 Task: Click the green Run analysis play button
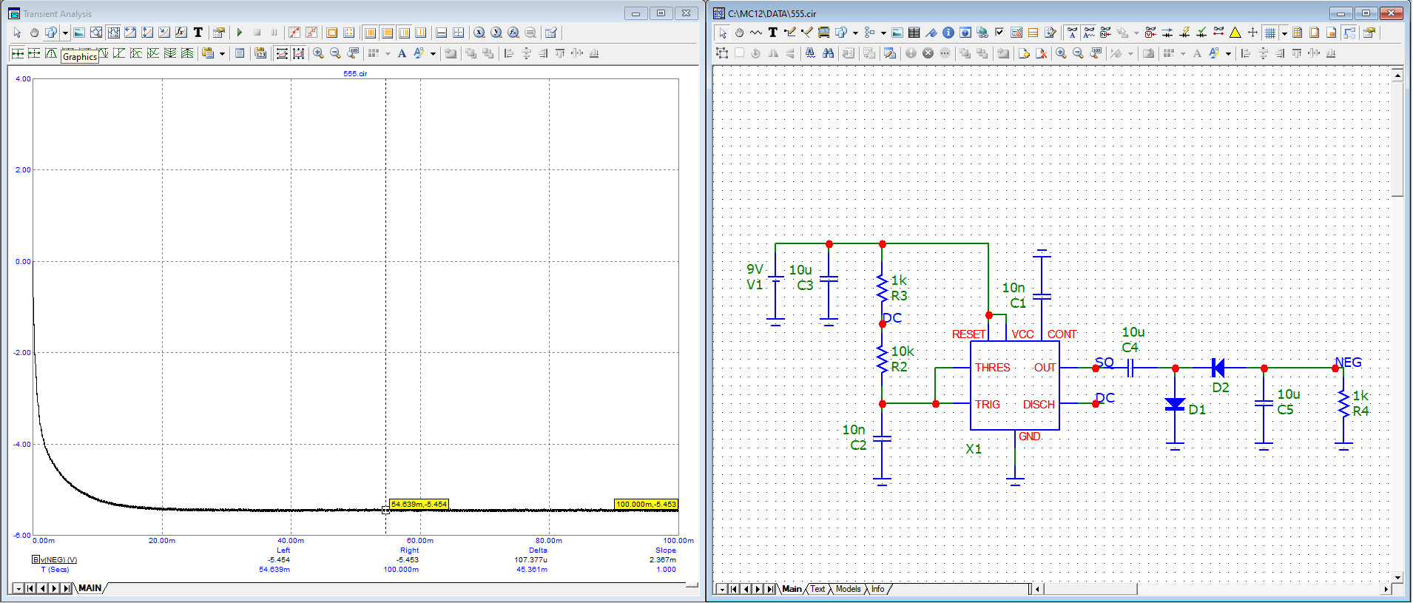click(x=240, y=33)
